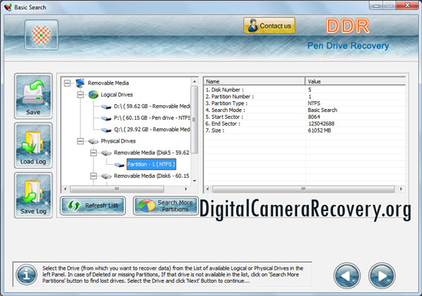Click Search More Partitions button
The width and height of the screenshot is (422, 296).
[166, 206]
